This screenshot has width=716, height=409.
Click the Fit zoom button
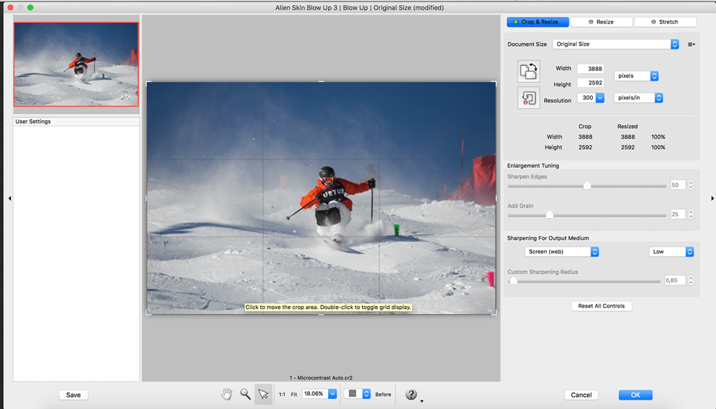coord(294,395)
